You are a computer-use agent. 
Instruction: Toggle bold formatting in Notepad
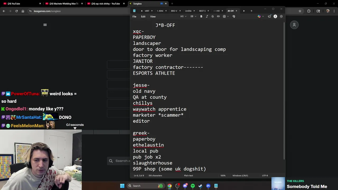(x=201, y=16)
